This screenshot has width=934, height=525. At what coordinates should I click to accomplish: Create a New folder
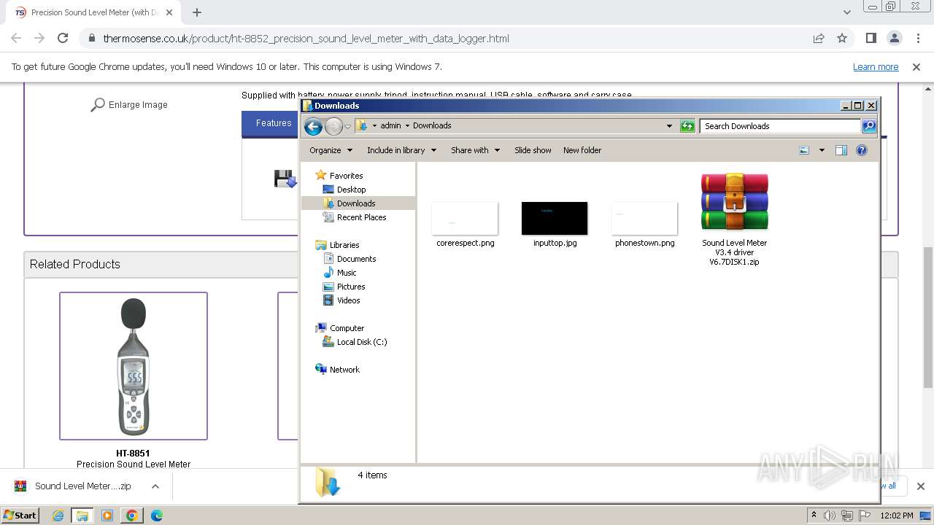[582, 150]
